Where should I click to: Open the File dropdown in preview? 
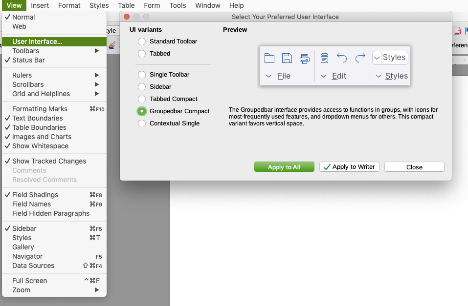tap(278, 76)
